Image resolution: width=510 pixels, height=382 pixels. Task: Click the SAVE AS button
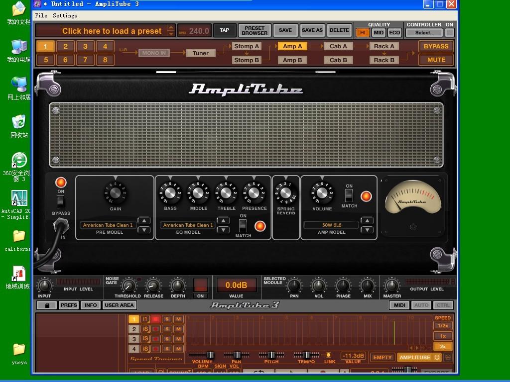(x=312, y=30)
